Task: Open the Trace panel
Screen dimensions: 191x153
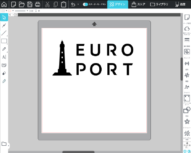Action: pos(187,52)
